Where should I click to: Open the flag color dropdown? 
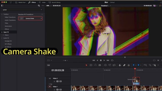point(136,65)
